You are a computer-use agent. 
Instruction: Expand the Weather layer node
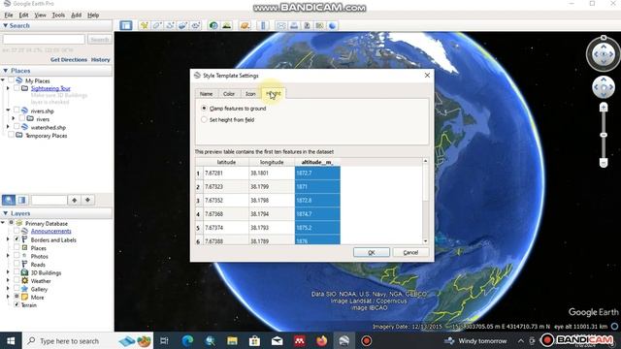coord(8,280)
